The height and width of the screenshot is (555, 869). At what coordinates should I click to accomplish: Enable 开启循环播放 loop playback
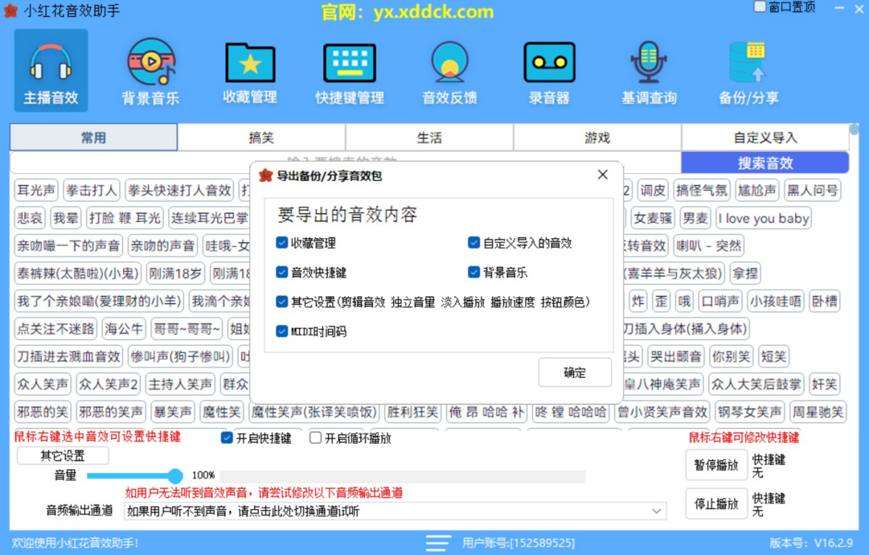pyautogui.click(x=315, y=438)
